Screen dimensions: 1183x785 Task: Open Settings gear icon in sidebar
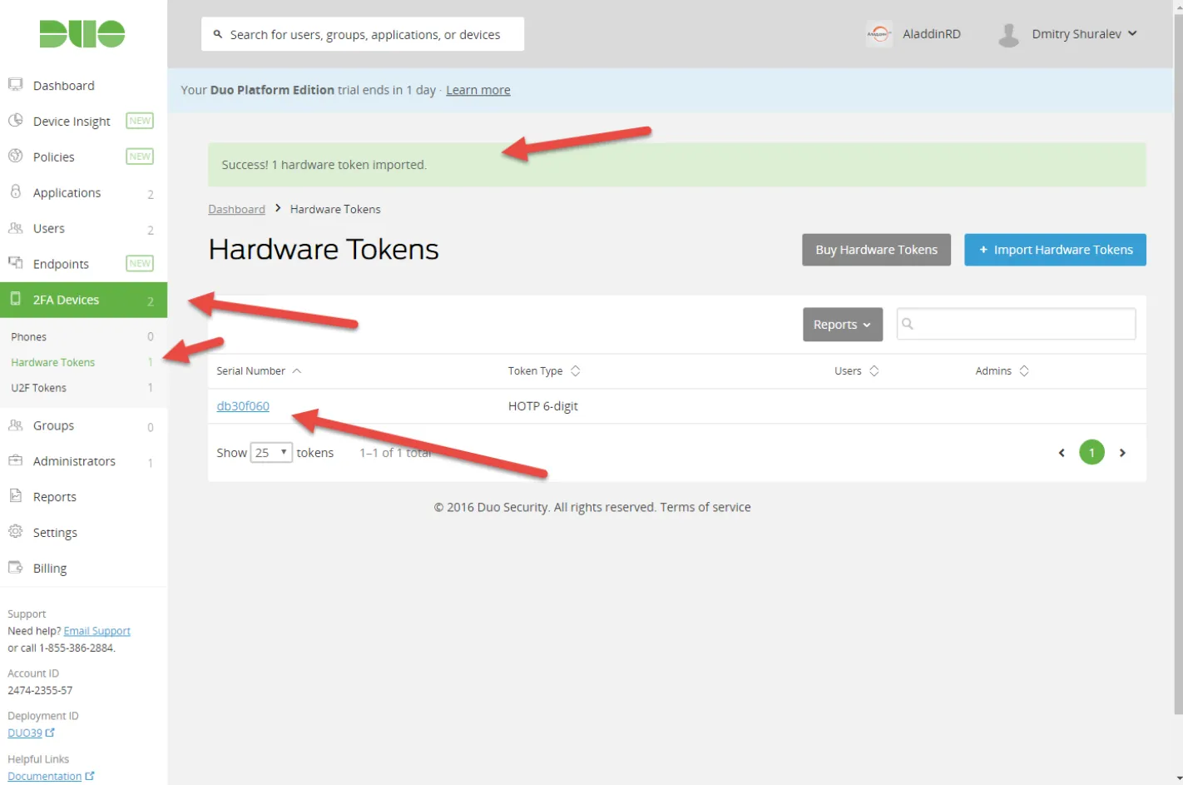click(15, 532)
